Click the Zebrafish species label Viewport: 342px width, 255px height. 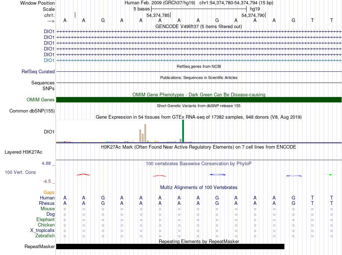tap(45, 236)
